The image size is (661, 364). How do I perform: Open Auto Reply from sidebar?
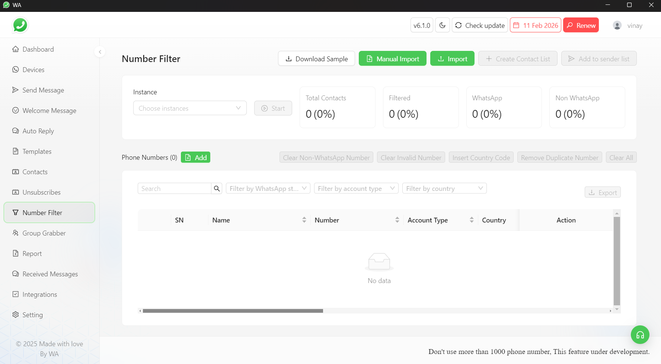tap(38, 131)
